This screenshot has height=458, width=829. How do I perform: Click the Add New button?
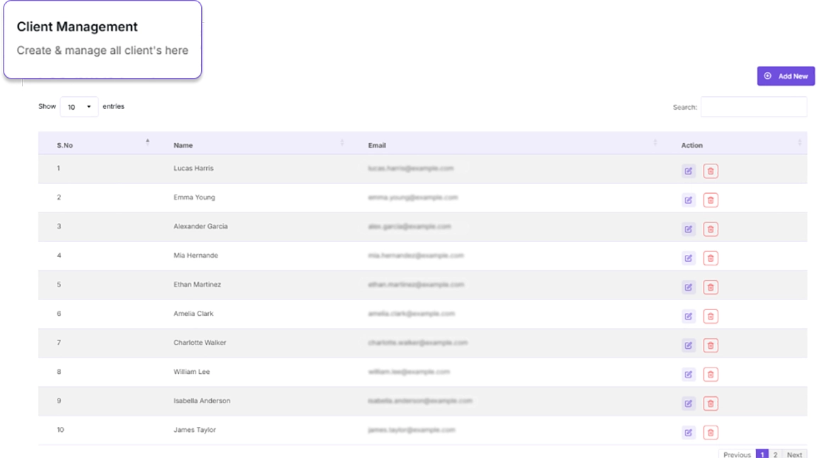786,76
